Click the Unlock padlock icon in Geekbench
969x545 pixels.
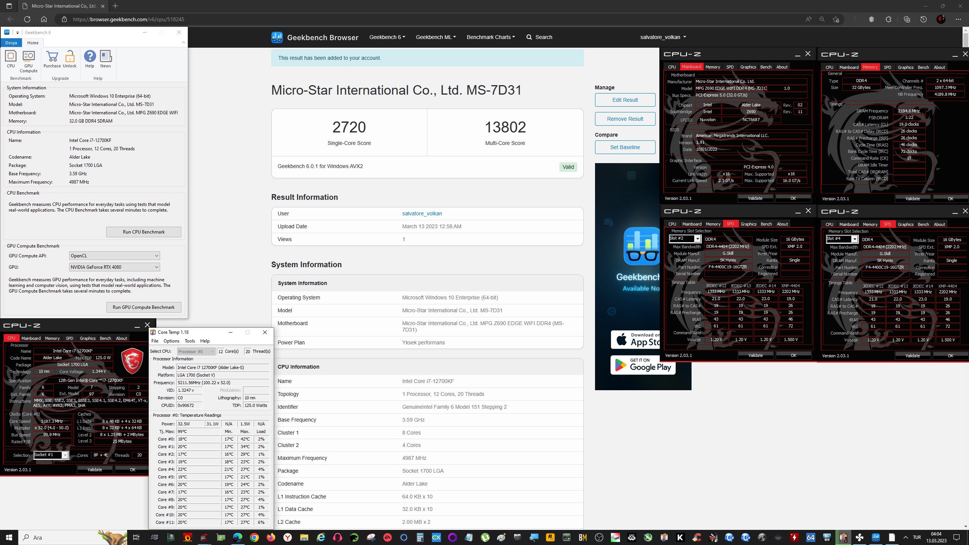(70, 59)
